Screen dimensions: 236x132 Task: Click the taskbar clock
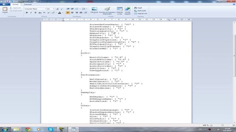point(227,129)
